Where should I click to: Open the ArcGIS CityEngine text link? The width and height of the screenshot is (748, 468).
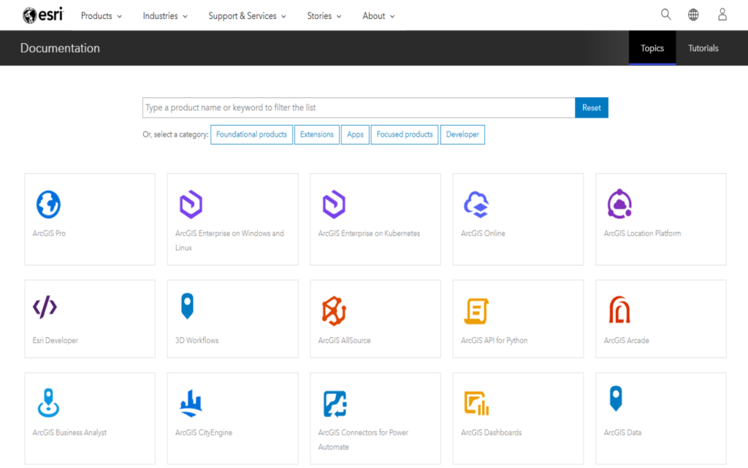pos(204,432)
